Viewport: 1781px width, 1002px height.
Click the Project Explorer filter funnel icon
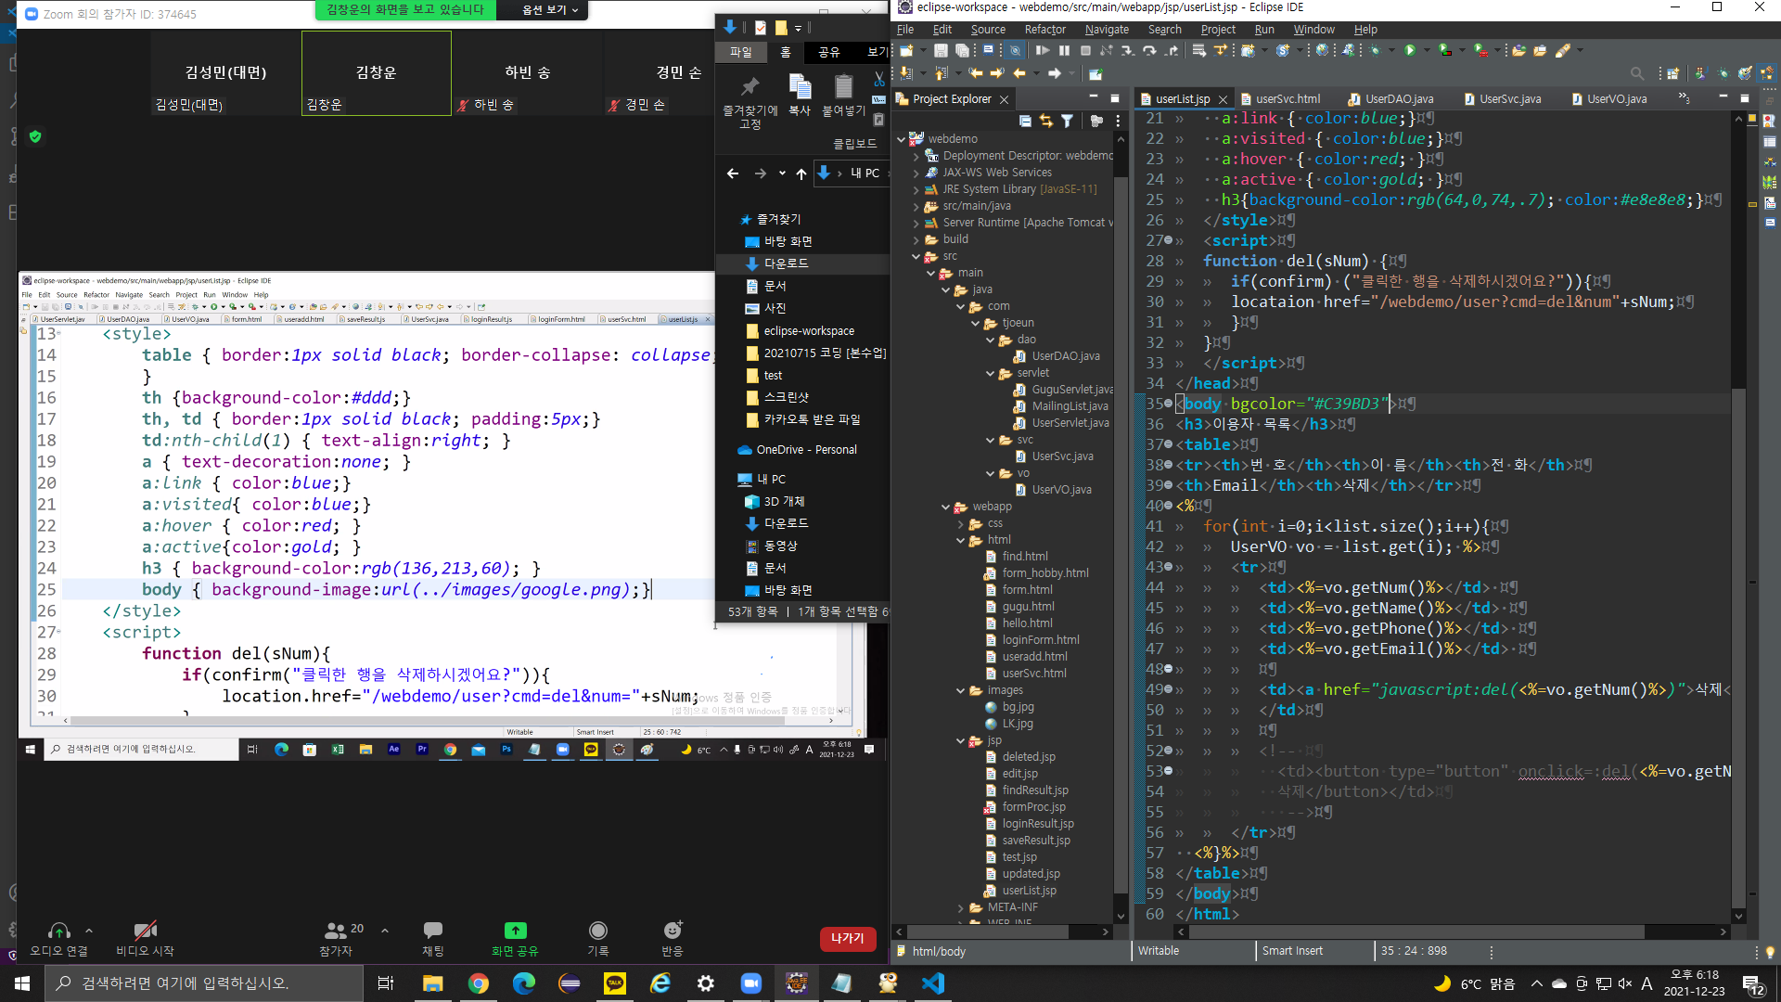point(1067,121)
